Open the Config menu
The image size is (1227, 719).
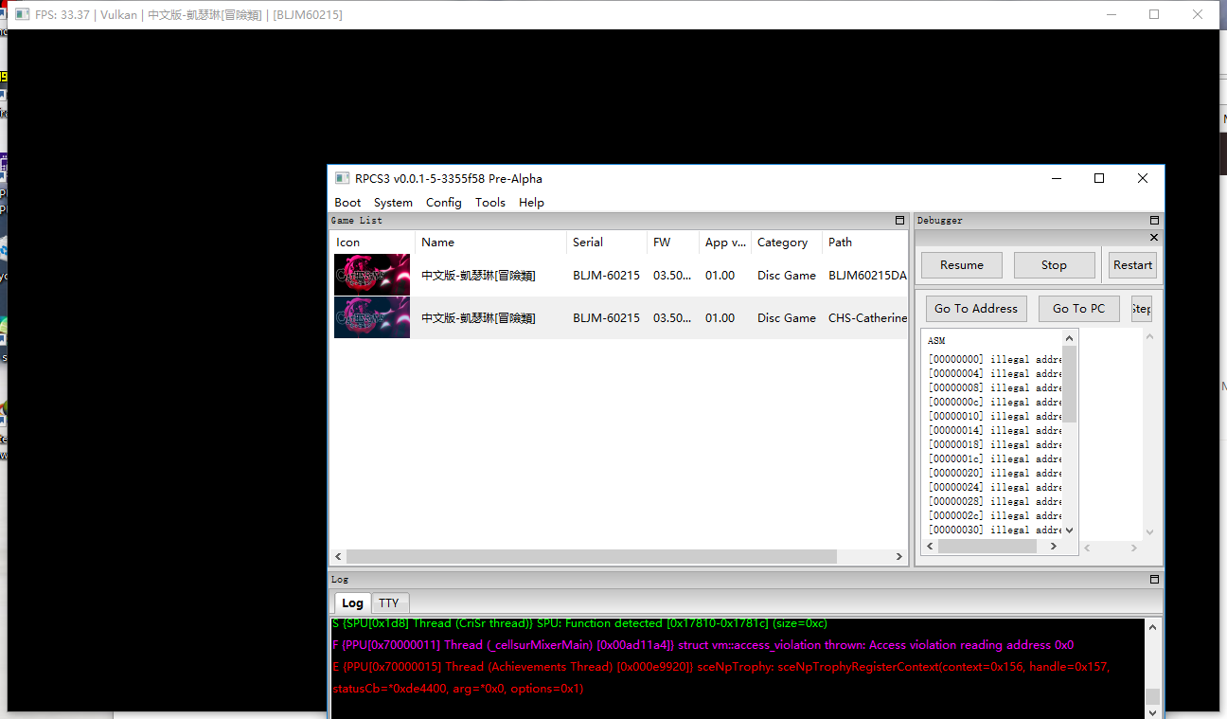click(x=443, y=203)
